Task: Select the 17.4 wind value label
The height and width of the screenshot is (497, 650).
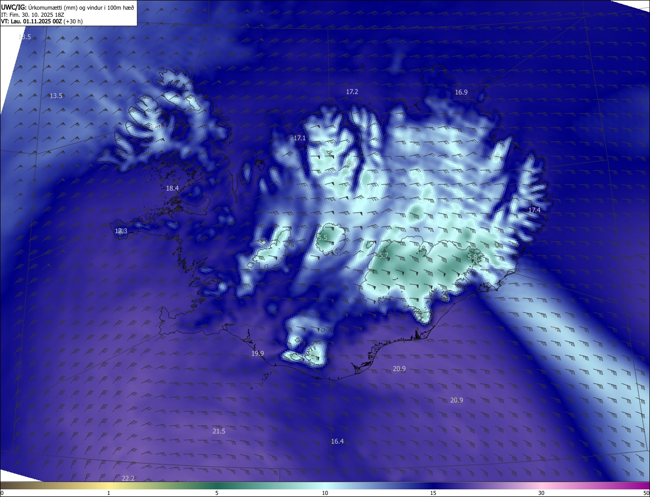Action: tap(534, 210)
